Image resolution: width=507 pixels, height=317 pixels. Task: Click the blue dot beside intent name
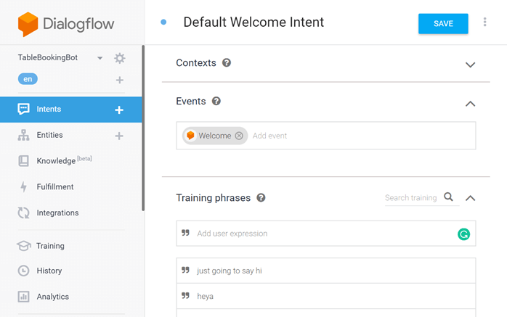[x=163, y=22]
